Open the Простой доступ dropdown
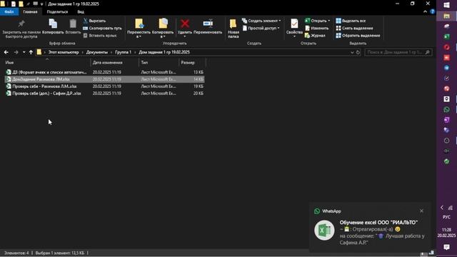The image size is (457, 257). pos(261,29)
